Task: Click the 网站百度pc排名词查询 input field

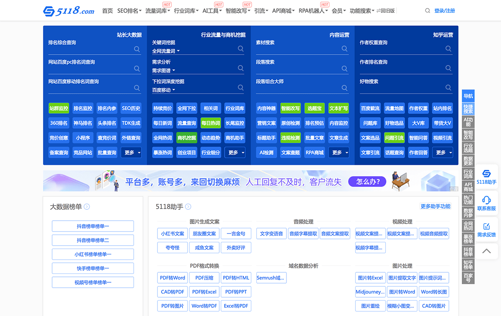Action: point(90,69)
